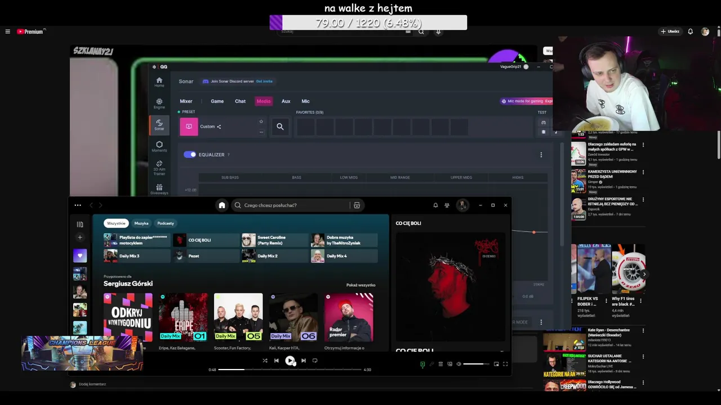Enter Spotify full screen mode
The height and width of the screenshot is (405, 721).
coord(505,364)
